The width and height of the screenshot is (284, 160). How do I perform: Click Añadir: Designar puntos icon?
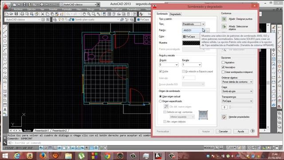224,19
